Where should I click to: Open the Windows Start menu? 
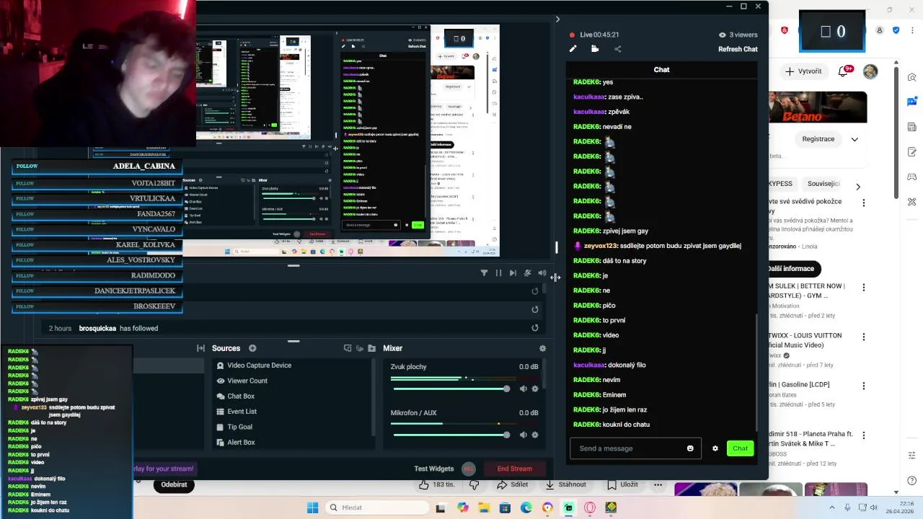pos(312,507)
